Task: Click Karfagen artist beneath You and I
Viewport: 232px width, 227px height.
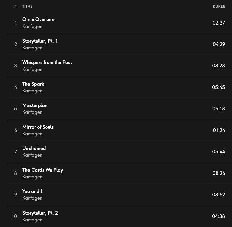Action: [32, 198]
